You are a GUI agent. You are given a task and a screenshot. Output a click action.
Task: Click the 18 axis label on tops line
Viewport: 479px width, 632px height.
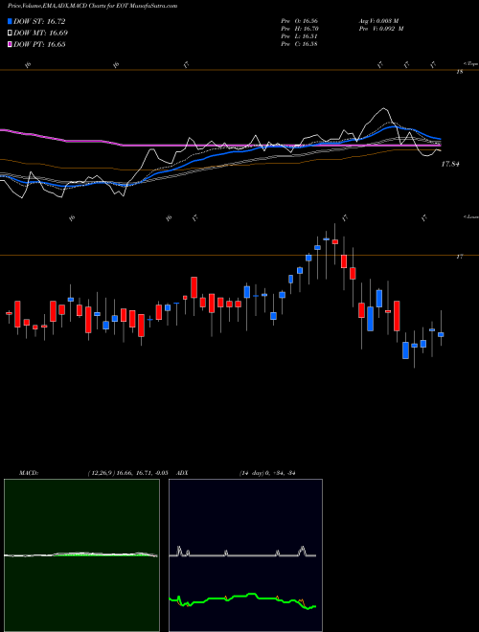click(x=459, y=72)
